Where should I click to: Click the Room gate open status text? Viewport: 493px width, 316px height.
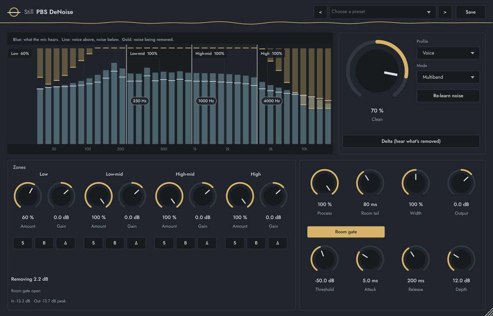(x=26, y=291)
